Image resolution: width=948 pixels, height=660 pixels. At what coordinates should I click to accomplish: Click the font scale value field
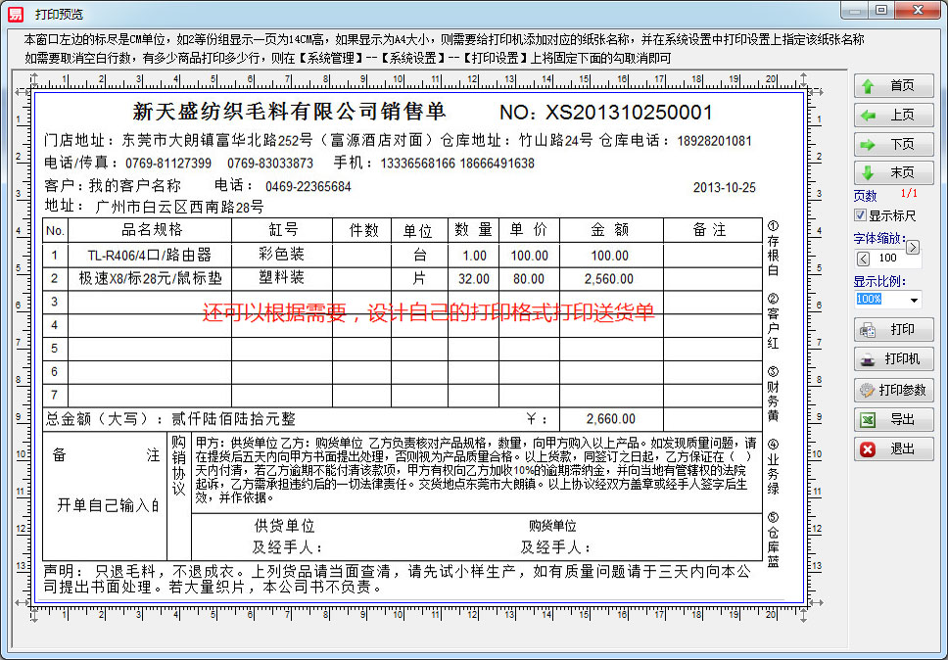(x=887, y=259)
